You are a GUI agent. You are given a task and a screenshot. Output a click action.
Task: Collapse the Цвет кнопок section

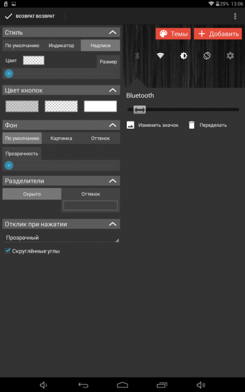[113, 90]
